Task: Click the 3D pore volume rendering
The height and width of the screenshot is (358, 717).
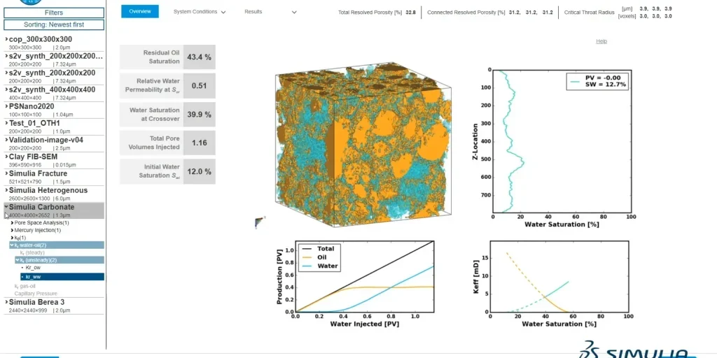Action: tap(363, 144)
